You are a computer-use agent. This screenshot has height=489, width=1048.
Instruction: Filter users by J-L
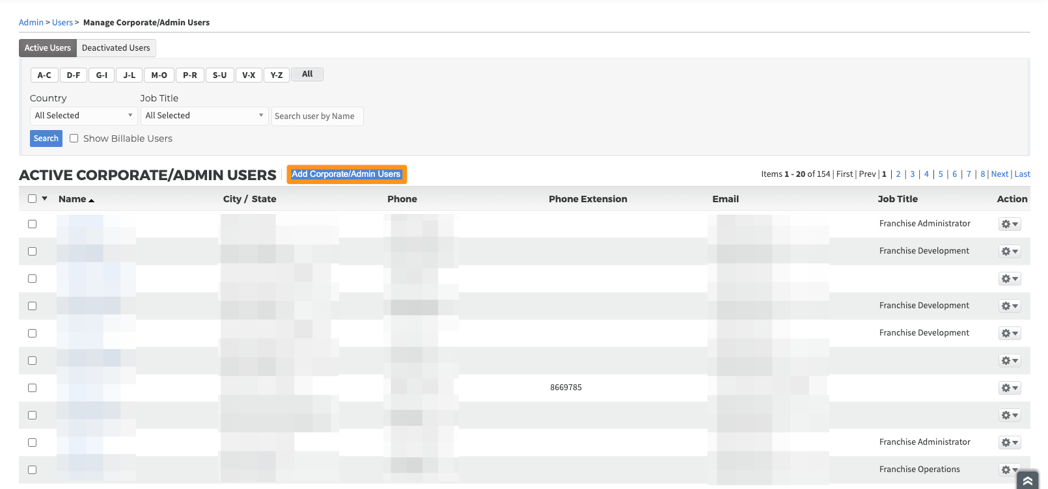coord(130,75)
